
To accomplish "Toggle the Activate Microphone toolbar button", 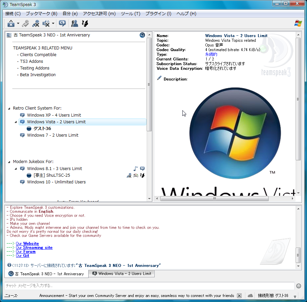I will coord(25,23).
